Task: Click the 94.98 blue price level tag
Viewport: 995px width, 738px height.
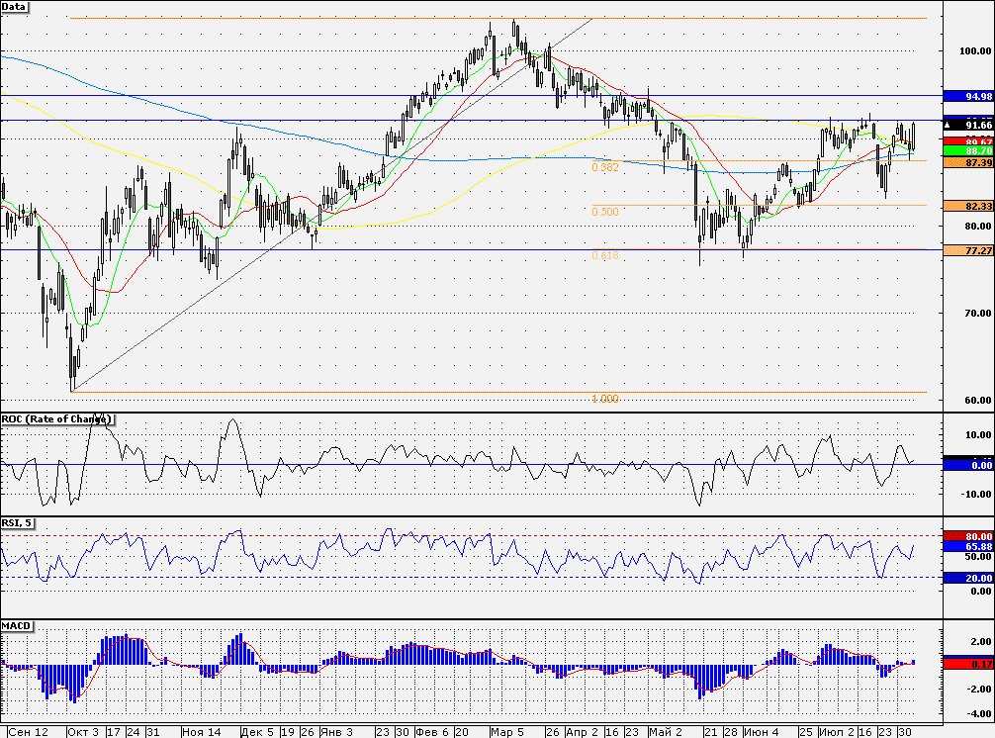Action: tap(968, 96)
